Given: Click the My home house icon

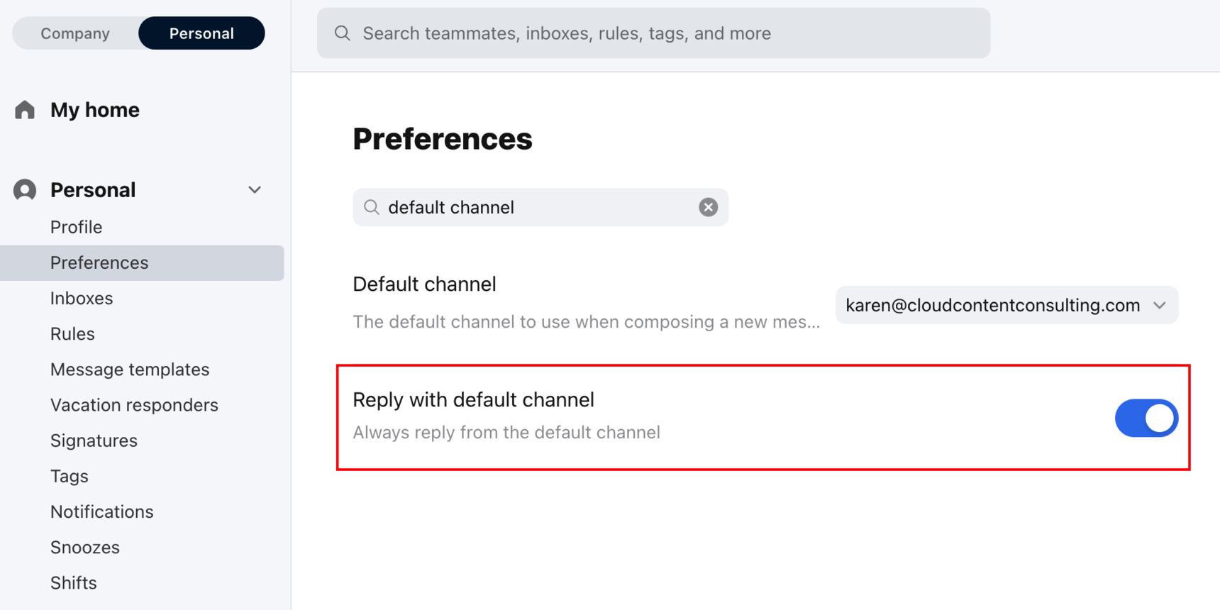Looking at the screenshot, I should point(24,109).
